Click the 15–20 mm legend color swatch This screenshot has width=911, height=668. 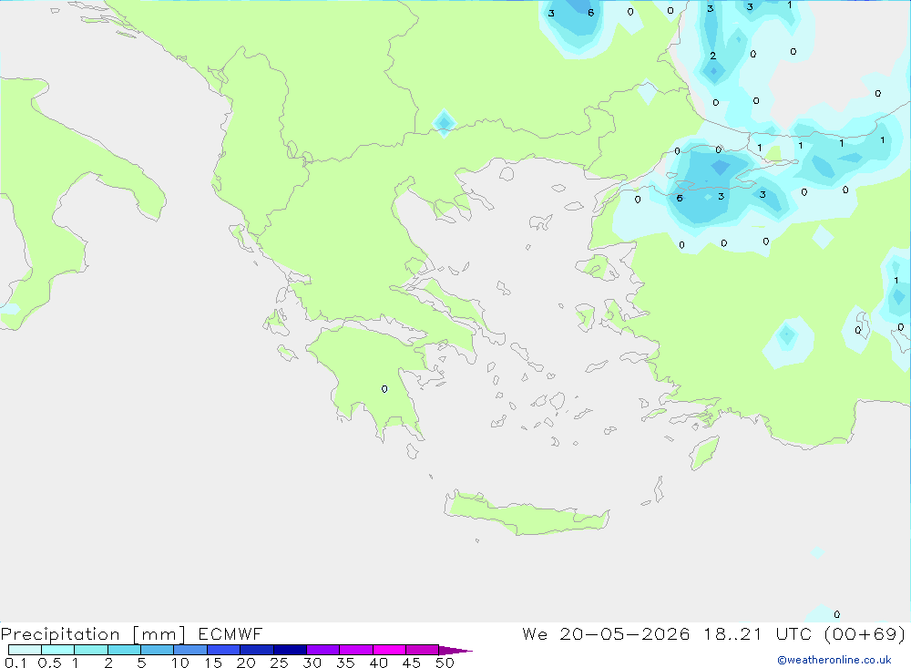pyautogui.click(x=223, y=650)
